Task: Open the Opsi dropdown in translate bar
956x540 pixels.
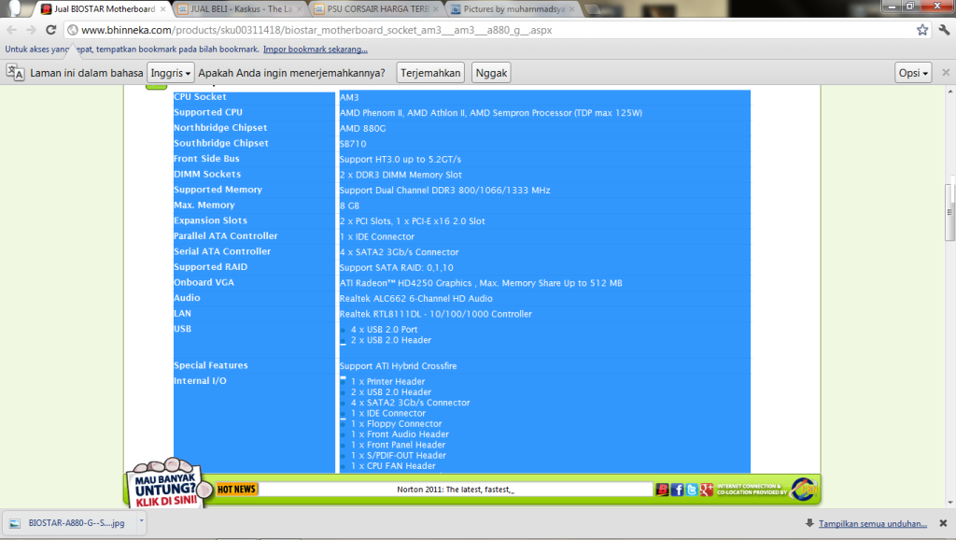Action: point(913,73)
